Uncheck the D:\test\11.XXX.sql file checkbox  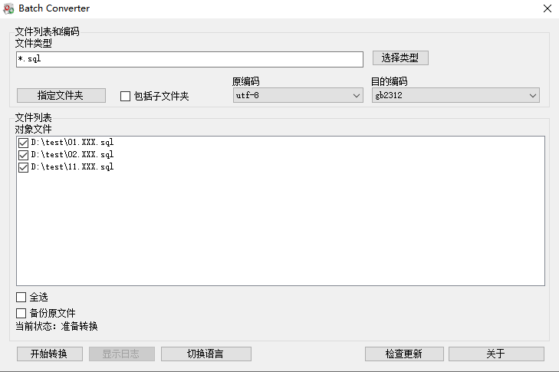coord(23,167)
